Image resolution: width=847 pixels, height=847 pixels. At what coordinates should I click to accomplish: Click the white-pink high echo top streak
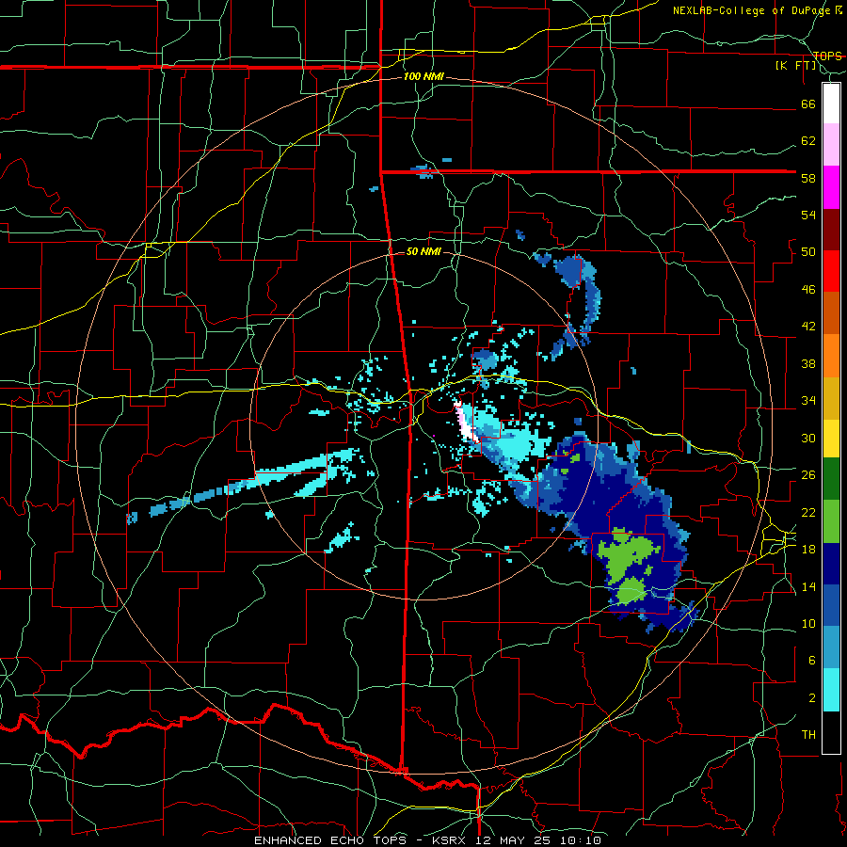pos(467,423)
